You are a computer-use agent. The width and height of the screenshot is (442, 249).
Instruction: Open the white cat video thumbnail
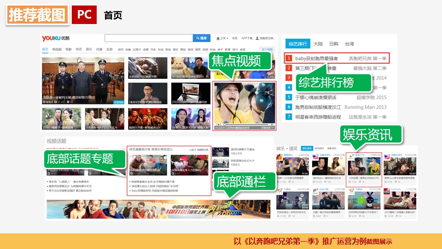[x=191, y=68]
